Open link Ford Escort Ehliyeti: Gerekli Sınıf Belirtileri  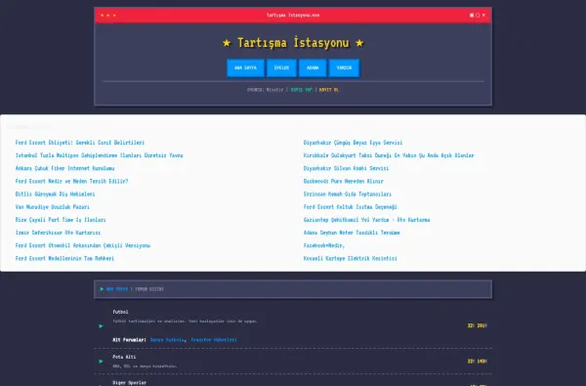80,143
